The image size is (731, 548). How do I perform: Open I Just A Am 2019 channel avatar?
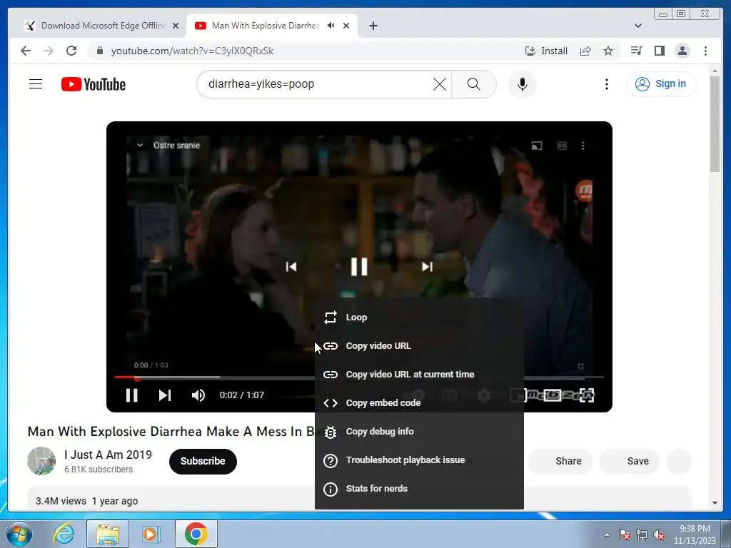pyautogui.click(x=41, y=461)
